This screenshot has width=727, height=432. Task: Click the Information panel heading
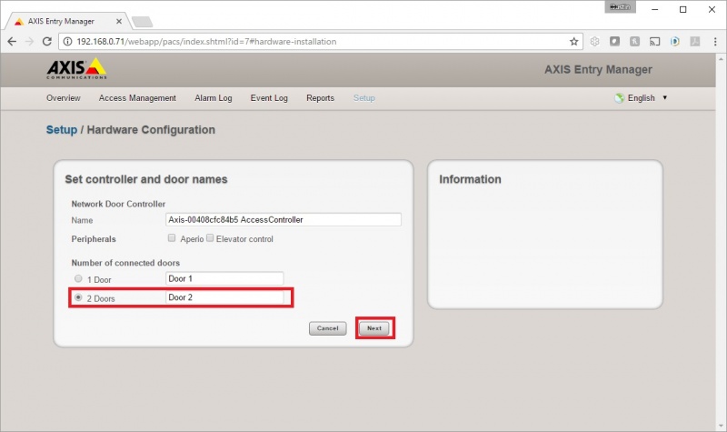pos(470,179)
